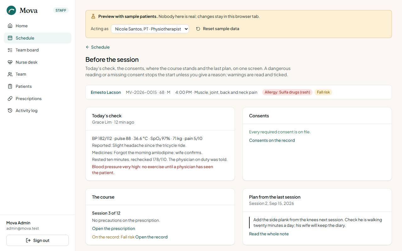The width and height of the screenshot is (402, 251).
Task: Click Read the whole note
Action: point(269,234)
